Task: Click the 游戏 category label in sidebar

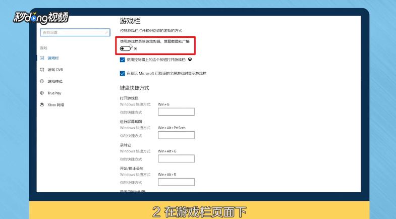Action: point(44,48)
